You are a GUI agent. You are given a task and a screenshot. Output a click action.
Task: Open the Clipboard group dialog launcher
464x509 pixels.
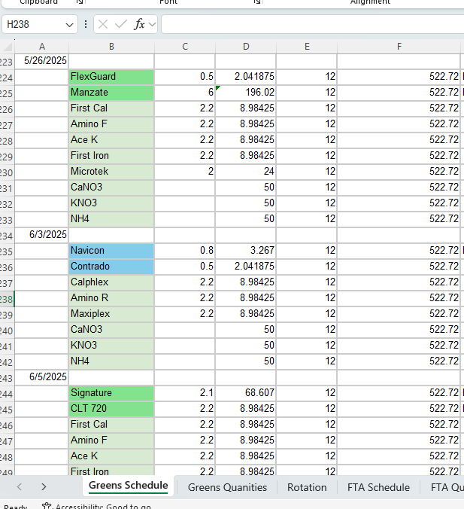80,2
